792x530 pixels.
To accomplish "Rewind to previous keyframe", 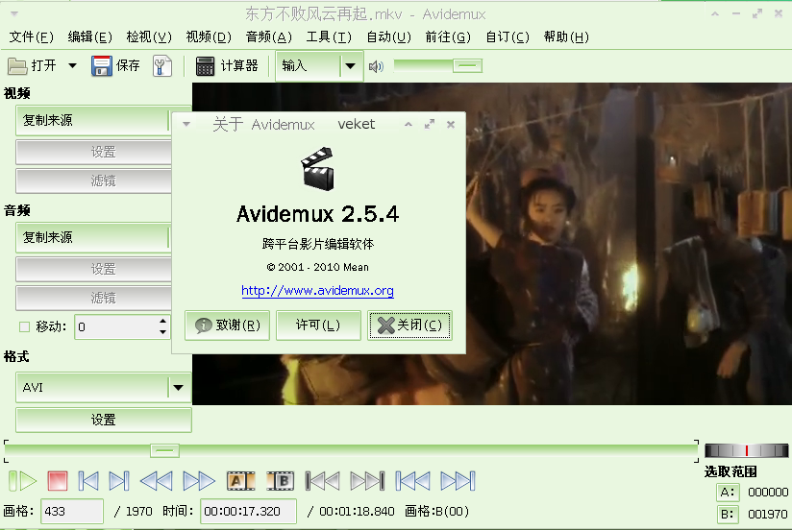I will tap(156, 481).
